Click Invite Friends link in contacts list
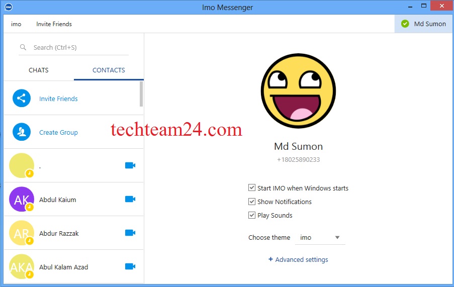Screen dimensions: 454x287 tap(58, 99)
